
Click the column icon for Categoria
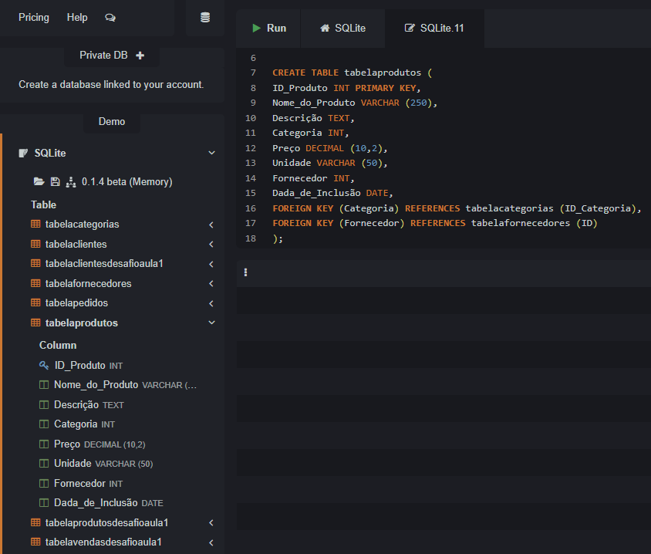[x=44, y=424]
